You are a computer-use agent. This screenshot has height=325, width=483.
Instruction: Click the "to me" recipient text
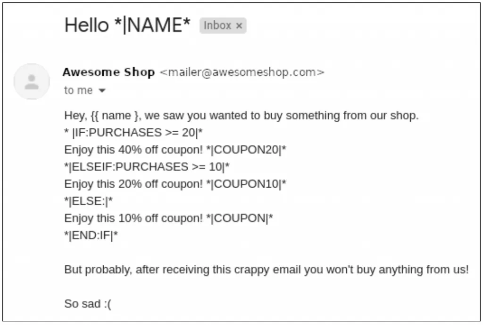click(78, 90)
